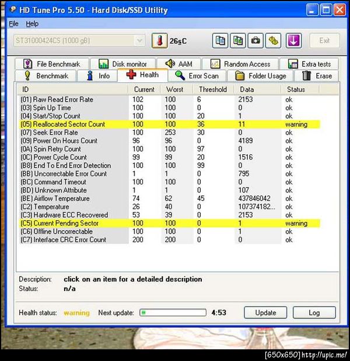Select the (C6) Offline Uncorrectable row
Viewport: 350px width, 361px height.
[x=169, y=231]
